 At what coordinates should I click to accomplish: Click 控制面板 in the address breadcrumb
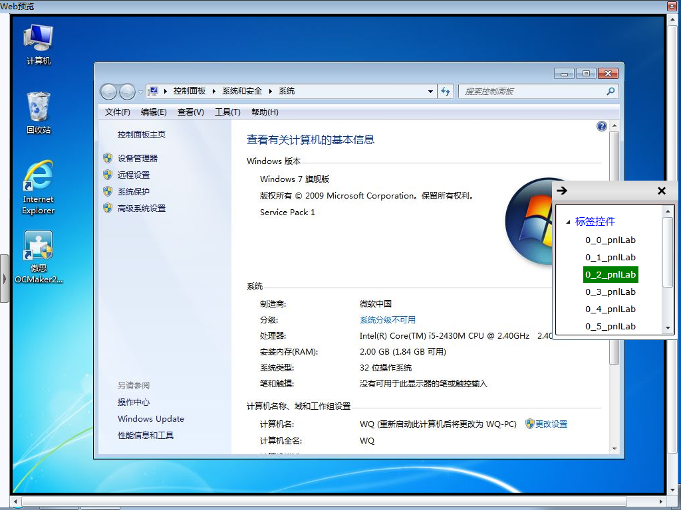[189, 91]
